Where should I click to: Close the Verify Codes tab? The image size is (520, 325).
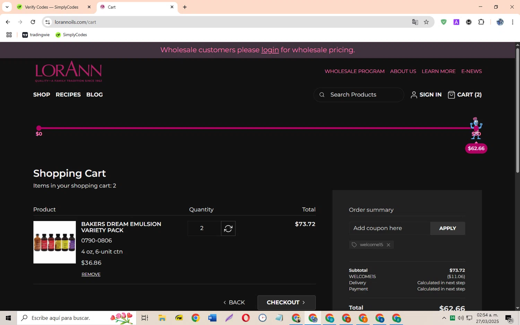89,7
